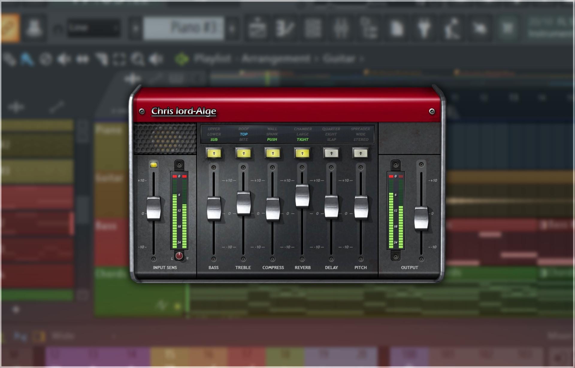Image resolution: width=575 pixels, height=368 pixels.
Task: Click the OUTPUT fader label
Action: tap(409, 267)
